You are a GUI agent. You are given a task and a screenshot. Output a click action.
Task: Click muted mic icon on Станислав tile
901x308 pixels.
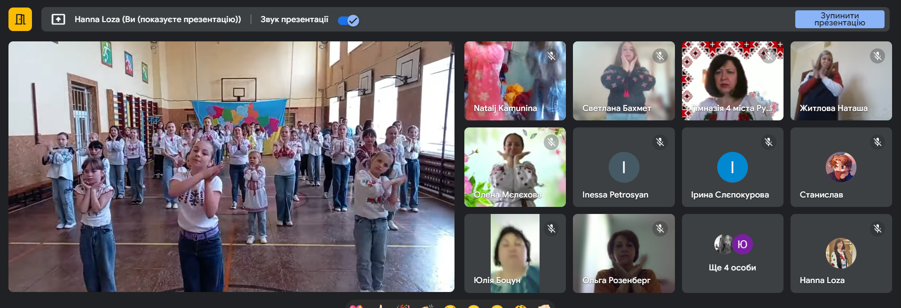877,142
